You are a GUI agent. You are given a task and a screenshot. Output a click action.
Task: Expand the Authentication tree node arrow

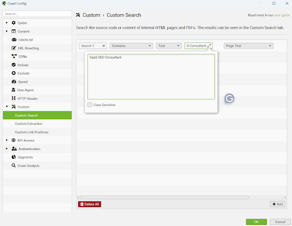[x=7, y=148]
